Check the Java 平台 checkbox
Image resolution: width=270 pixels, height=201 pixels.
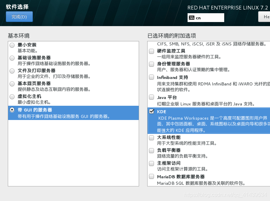[x=152, y=97]
